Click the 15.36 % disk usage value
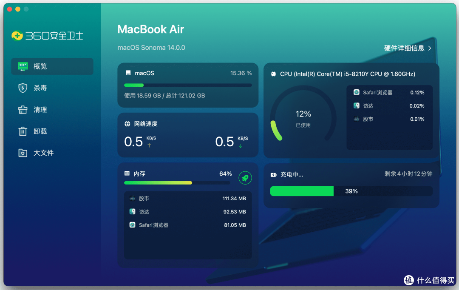The width and height of the screenshot is (459, 290). pos(241,73)
